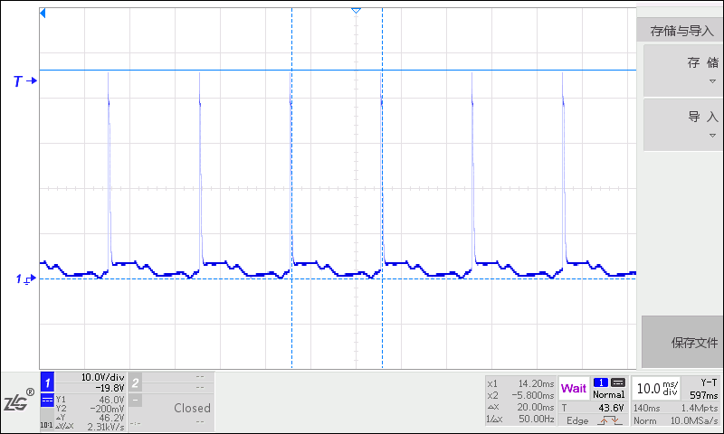Click the trigger position triangle at top
Viewport: 724px width, 434px height.
point(356,10)
